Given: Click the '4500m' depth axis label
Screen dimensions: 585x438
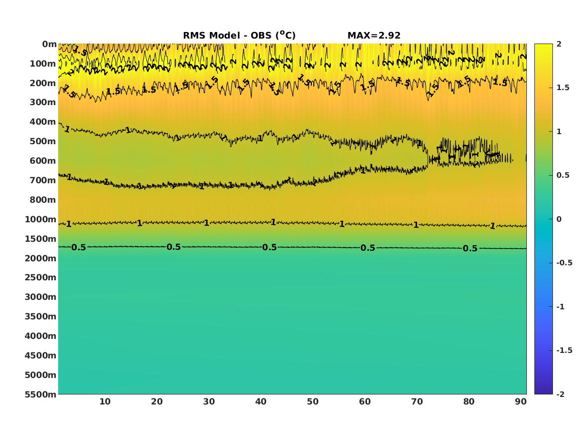Looking at the screenshot, I should tap(41, 356).
